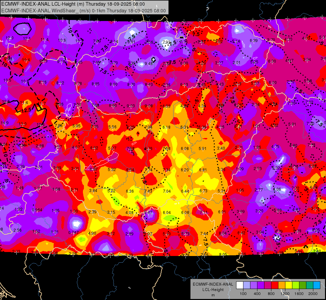Click the wind shear value 7.44
This screenshot has height=300, width=326.
coord(204,234)
